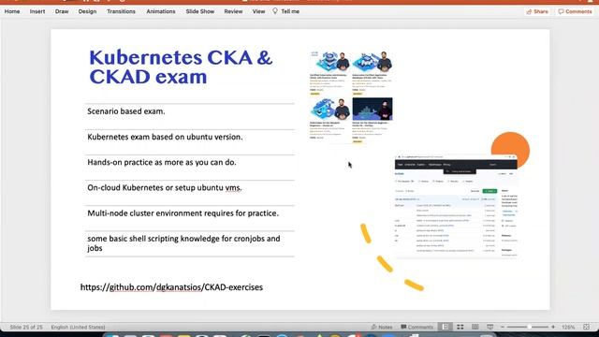Click the 126% zoom level

tap(568, 327)
